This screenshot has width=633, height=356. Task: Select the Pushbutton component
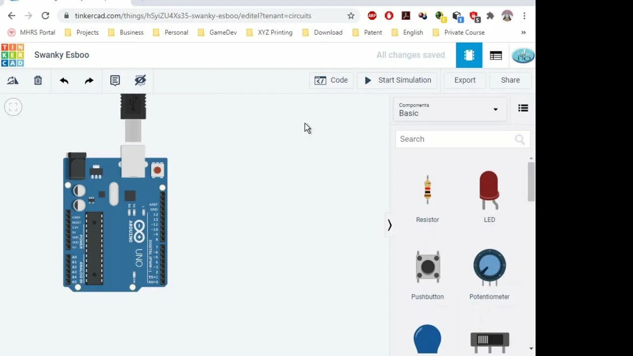[428, 274]
